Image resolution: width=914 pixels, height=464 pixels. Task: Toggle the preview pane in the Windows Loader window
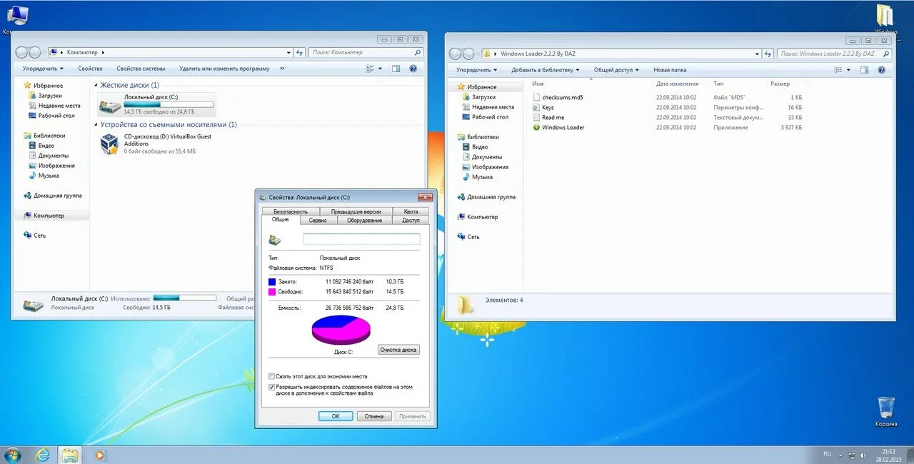(x=864, y=70)
